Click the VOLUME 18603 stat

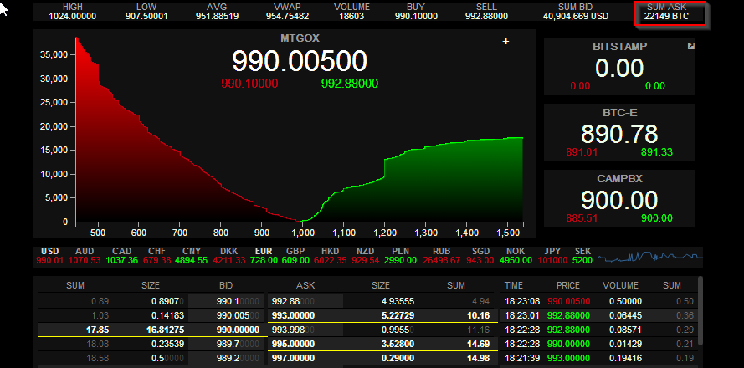351,12
